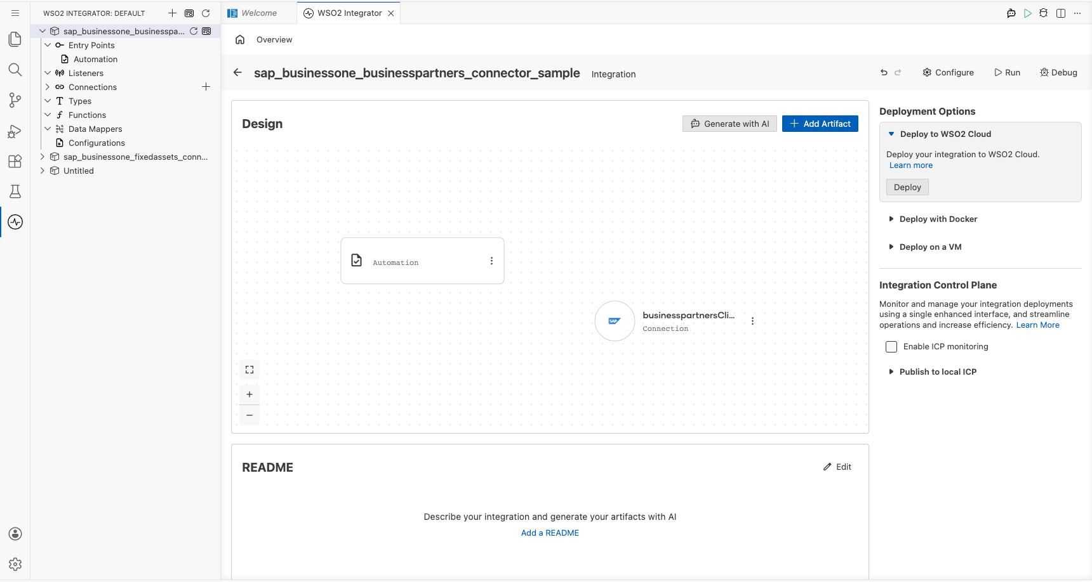Click the undo arrow icon
The width and height of the screenshot is (1092, 582).
pyautogui.click(x=884, y=72)
